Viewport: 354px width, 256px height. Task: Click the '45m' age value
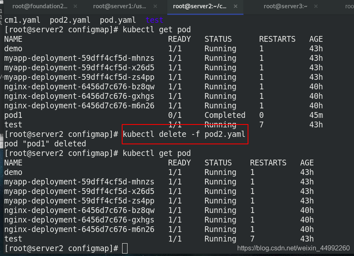(316, 115)
